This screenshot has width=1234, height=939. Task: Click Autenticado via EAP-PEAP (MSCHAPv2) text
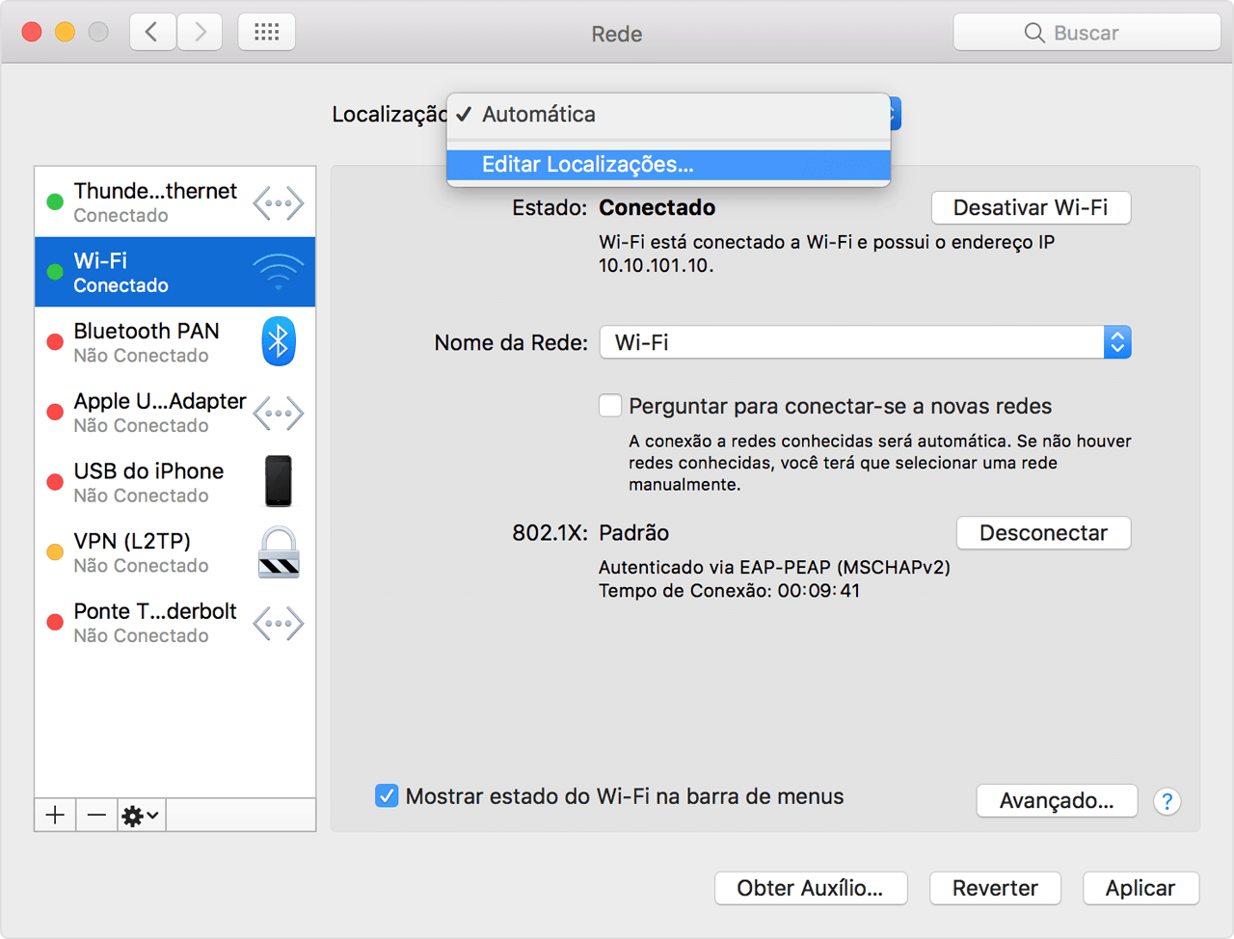[x=774, y=567]
